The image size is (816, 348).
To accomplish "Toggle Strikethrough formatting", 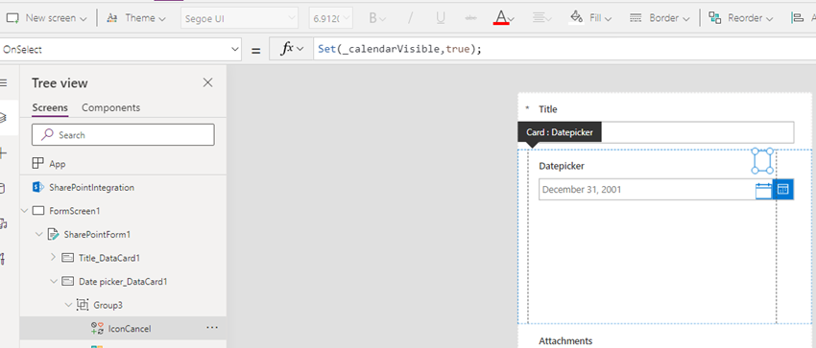I will 471,18.
